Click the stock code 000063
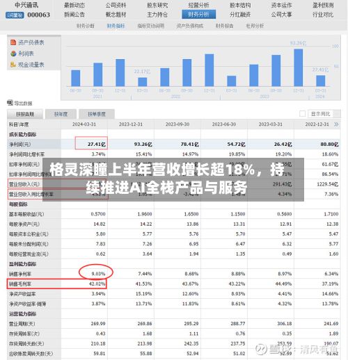The image size is (348, 360). click(x=38, y=15)
